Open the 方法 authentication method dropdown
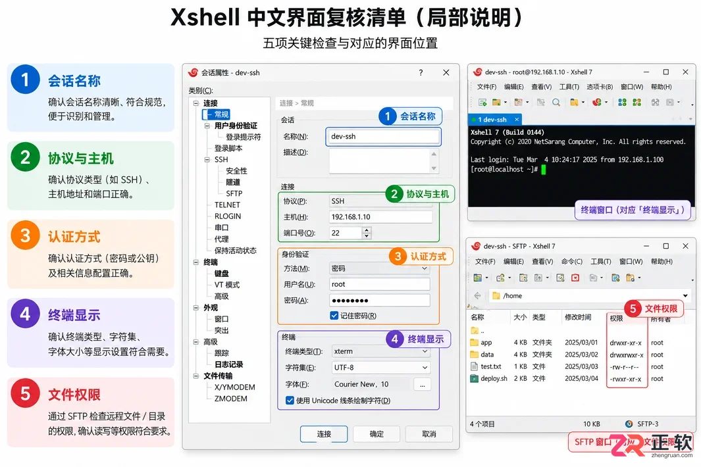The height and width of the screenshot is (467, 701). click(425, 268)
